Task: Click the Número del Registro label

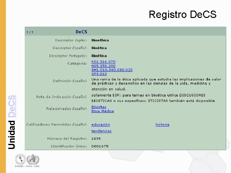Action: point(67,139)
